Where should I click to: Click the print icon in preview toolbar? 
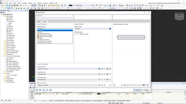click(x=144, y=85)
